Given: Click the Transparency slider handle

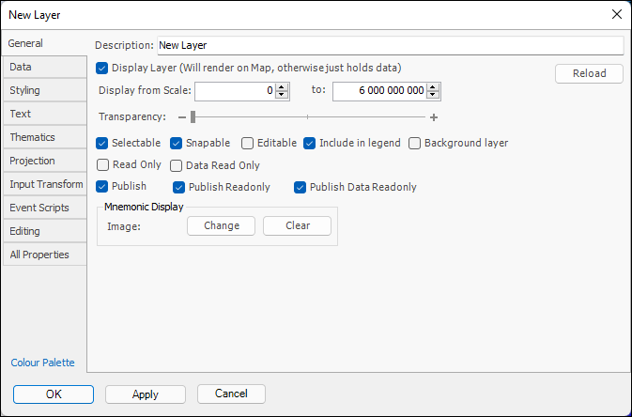Looking at the screenshot, I should (193, 117).
